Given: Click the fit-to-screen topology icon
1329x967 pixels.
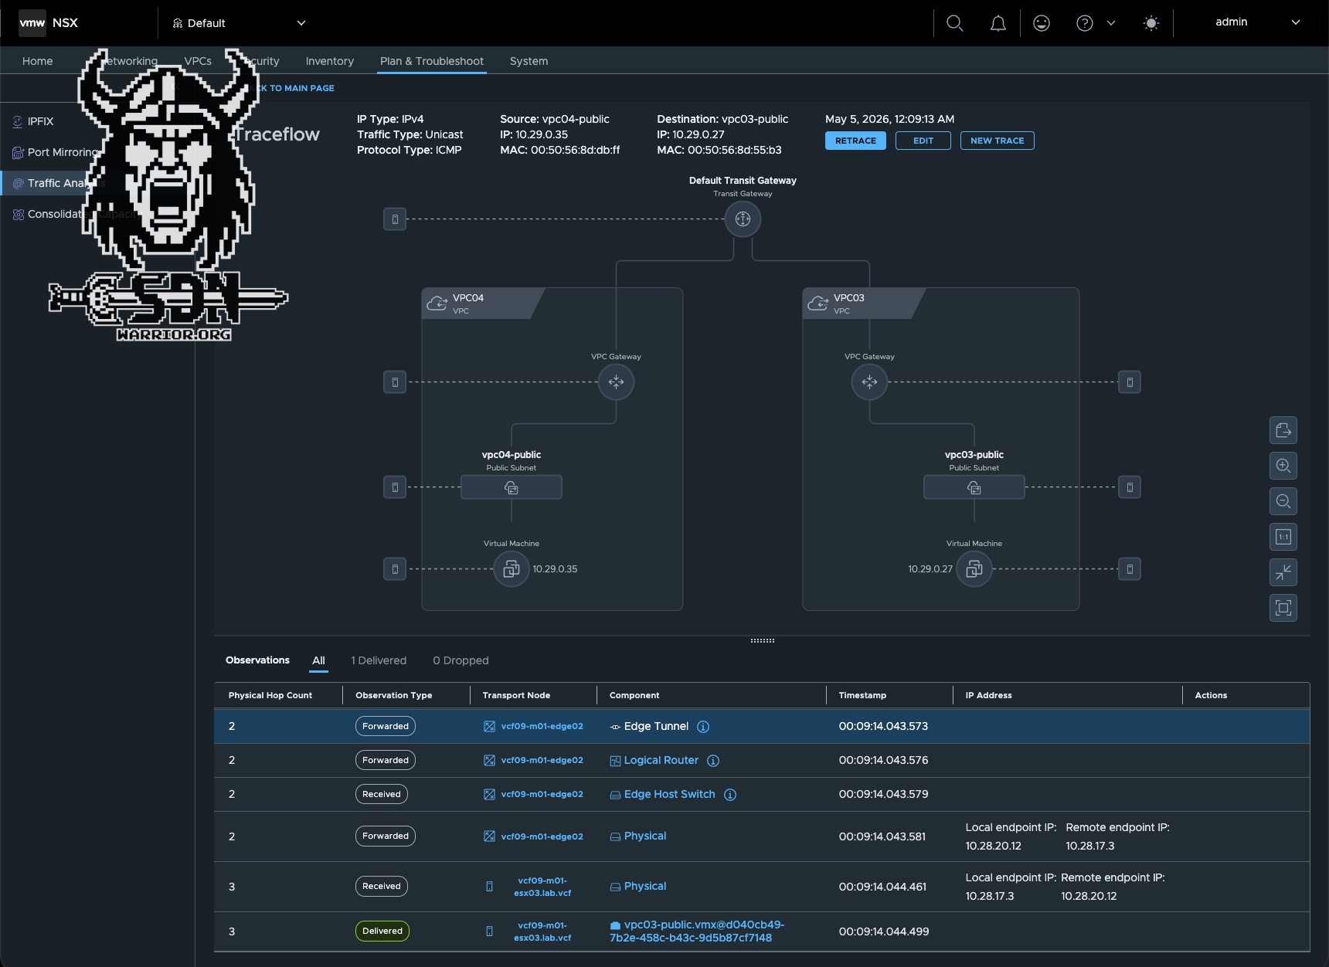Looking at the screenshot, I should [1283, 608].
